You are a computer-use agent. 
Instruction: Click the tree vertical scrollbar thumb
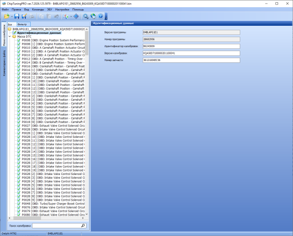(87, 43)
